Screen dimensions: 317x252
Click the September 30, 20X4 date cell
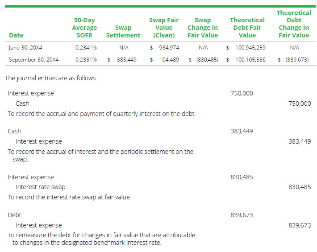tap(34, 59)
